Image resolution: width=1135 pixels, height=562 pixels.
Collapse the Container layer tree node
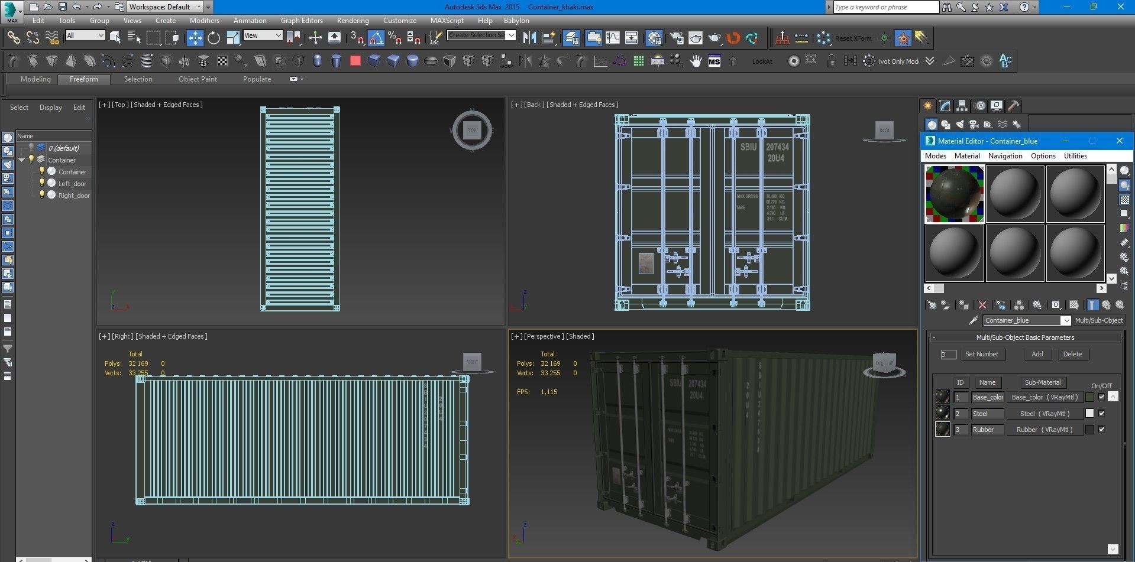click(22, 160)
